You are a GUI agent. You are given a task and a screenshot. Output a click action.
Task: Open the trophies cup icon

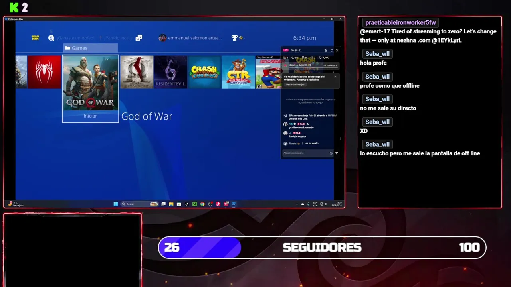pyautogui.click(x=235, y=38)
